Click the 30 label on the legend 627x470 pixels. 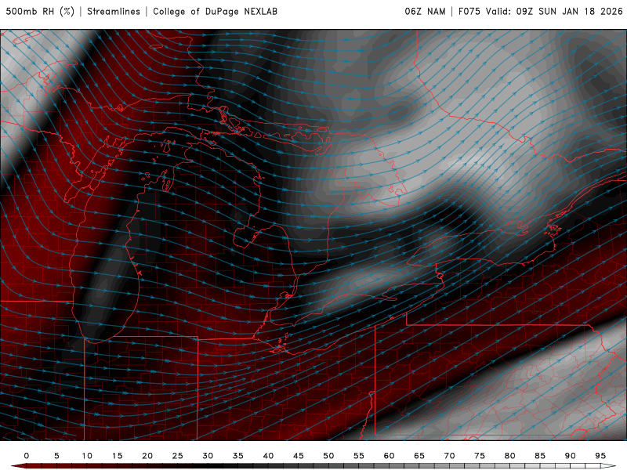pyautogui.click(x=208, y=456)
